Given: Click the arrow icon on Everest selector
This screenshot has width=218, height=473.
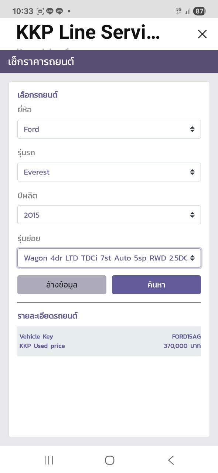Looking at the screenshot, I should (x=192, y=172).
